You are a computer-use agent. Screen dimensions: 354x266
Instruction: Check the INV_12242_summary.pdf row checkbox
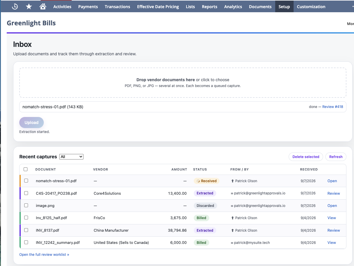pyautogui.click(x=26, y=242)
